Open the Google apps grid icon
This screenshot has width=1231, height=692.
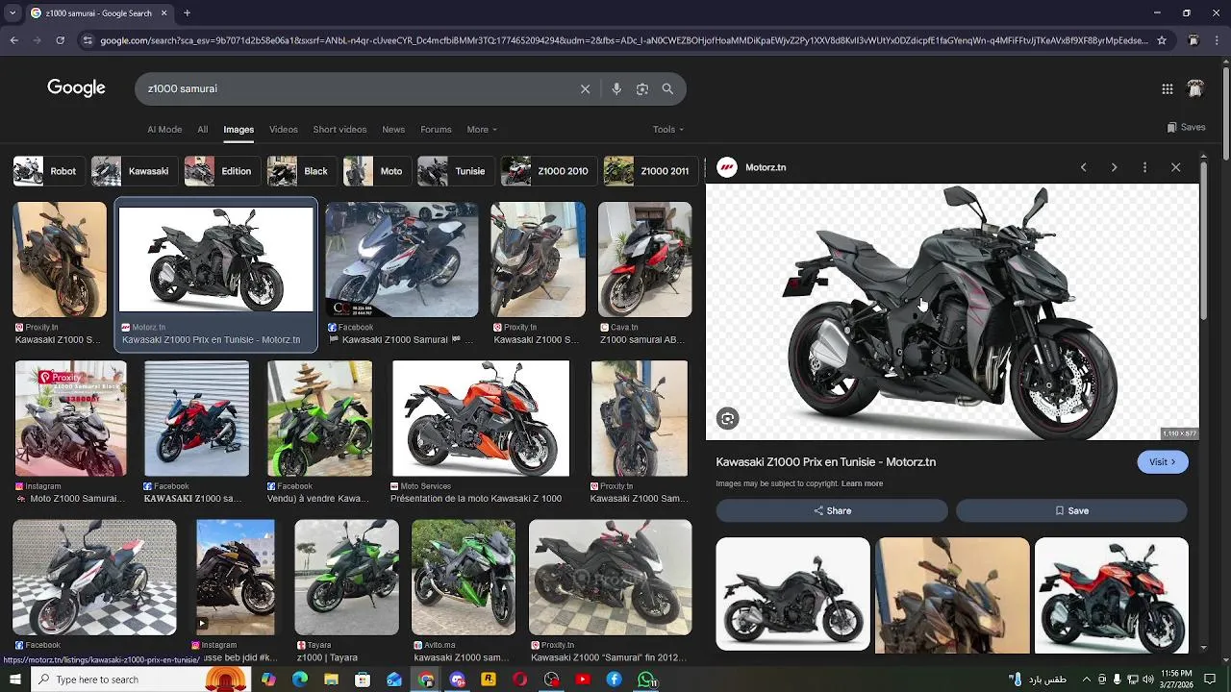click(x=1168, y=88)
